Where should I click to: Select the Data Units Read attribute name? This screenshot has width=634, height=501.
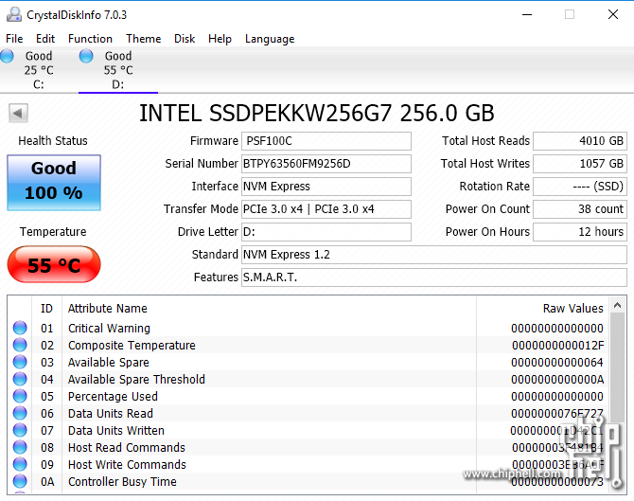111,413
